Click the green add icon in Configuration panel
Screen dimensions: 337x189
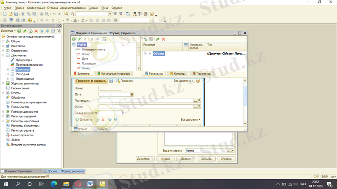tap(20, 31)
